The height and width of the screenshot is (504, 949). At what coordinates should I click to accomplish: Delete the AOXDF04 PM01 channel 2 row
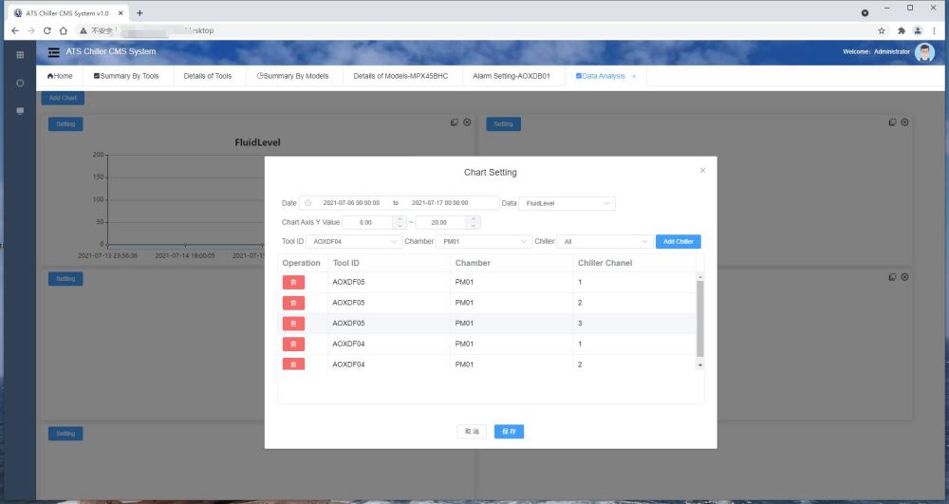click(293, 364)
